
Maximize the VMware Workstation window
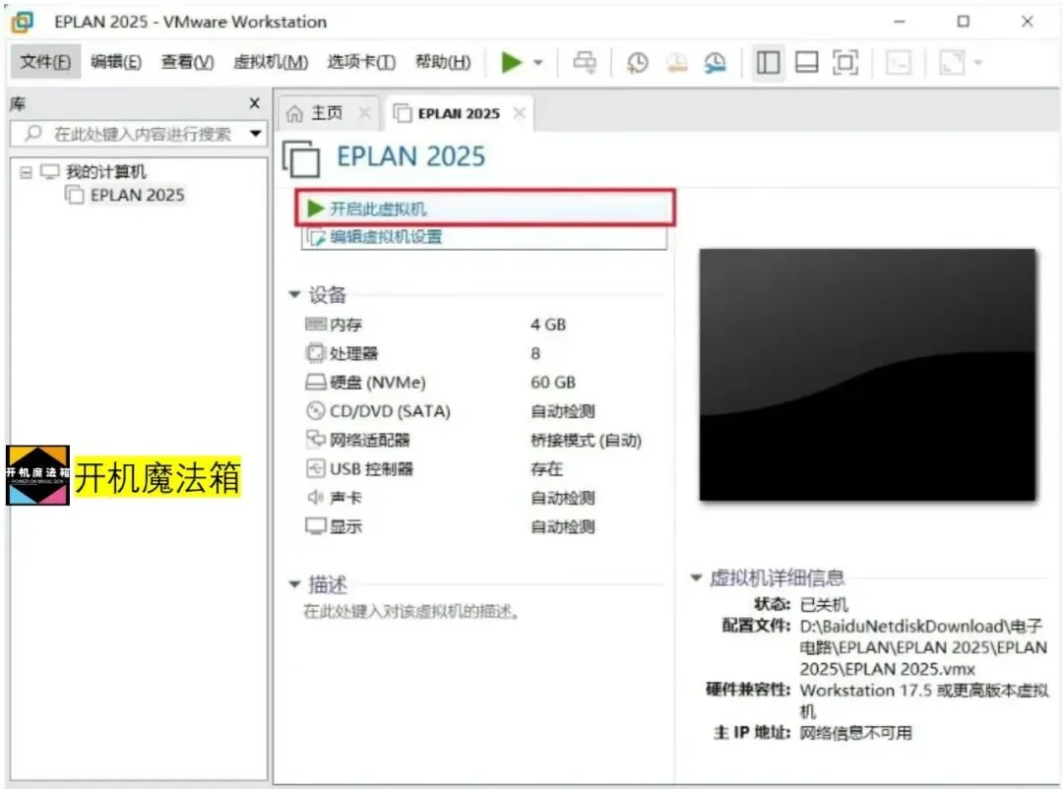click(x=963, y=22)
